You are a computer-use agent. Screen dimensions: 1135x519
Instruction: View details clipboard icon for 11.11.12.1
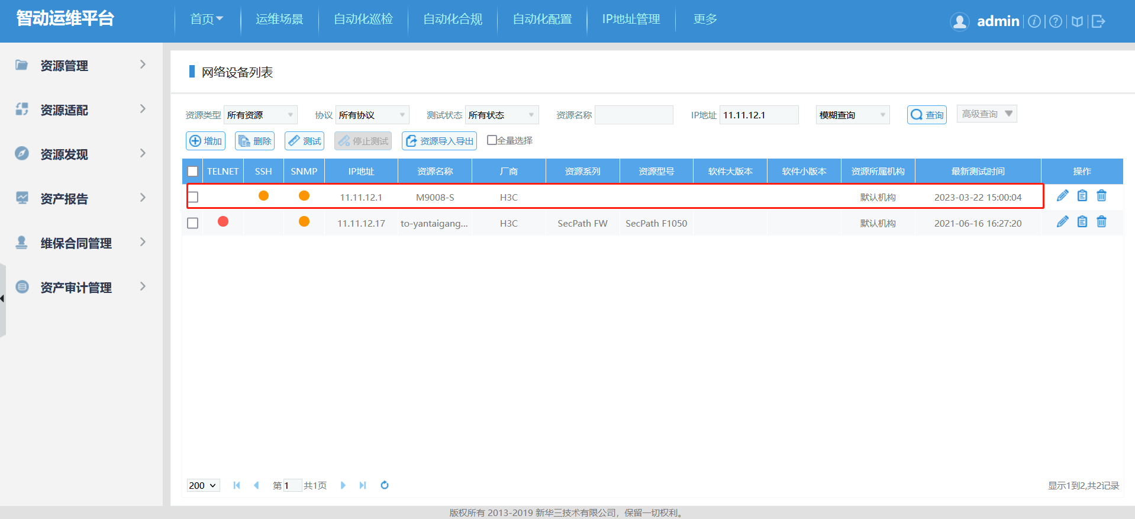tap(1082, 195)
